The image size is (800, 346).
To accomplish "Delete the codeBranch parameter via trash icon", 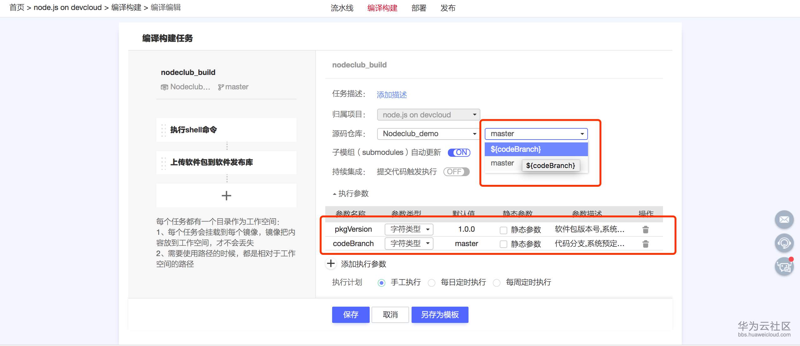I will pyautogui.click(x=646, y=244).
